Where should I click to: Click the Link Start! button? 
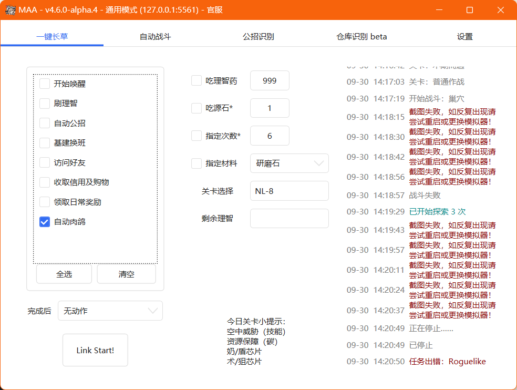pyautogui.click(x=95, y=350)
